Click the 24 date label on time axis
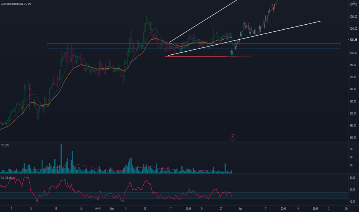 [x=202, y=209]
